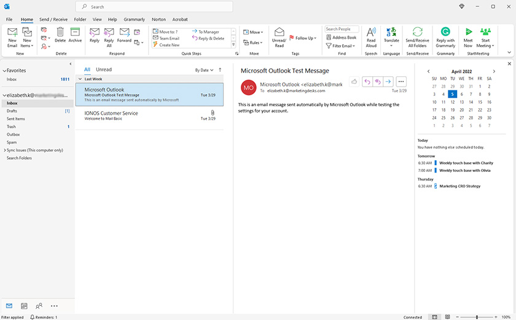Screen dimensions: 516x320
Task: Select April 15 in the calendar
Action: pos(480,102)
